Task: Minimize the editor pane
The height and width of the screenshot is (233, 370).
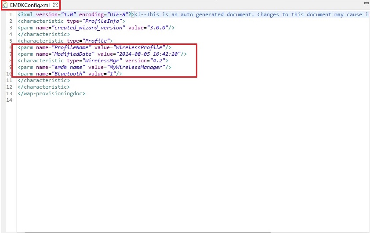Action: [x=366, y=3]
